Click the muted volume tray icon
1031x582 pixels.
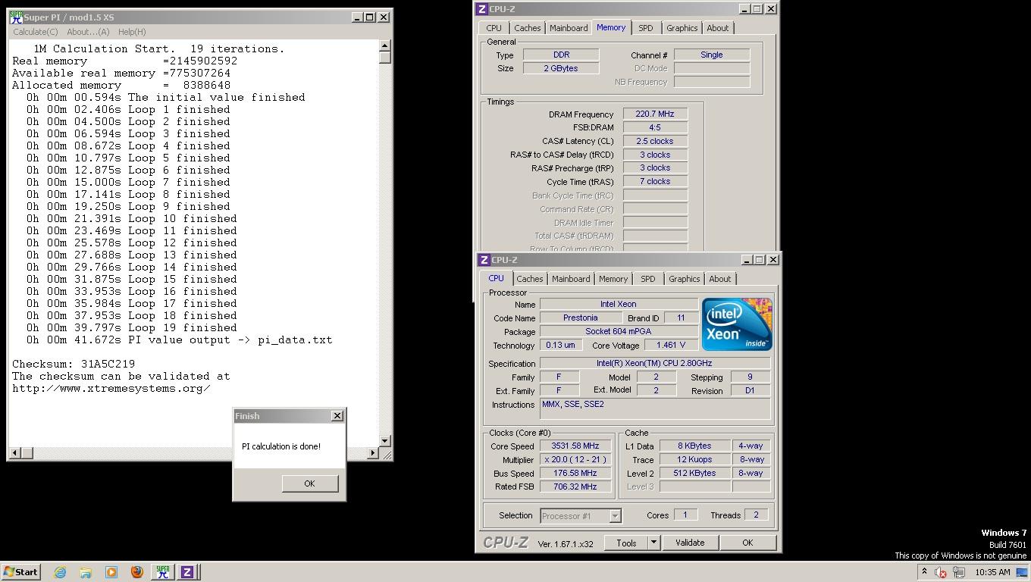pos(941,572)
